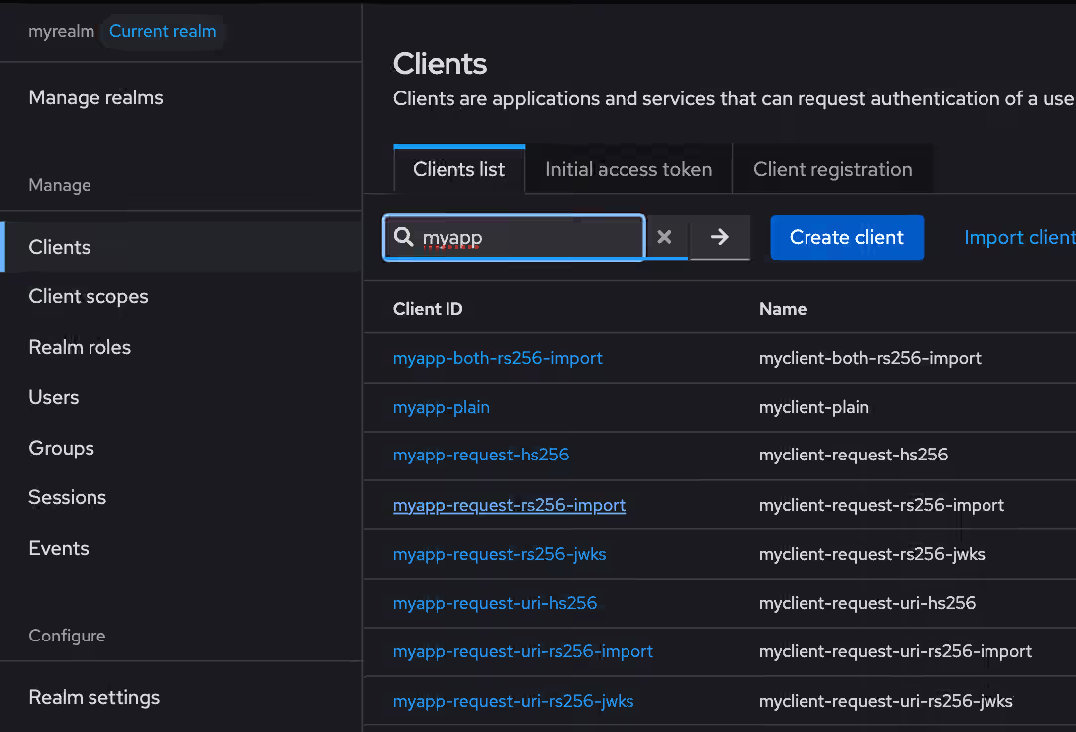The image size is (1076, 732).
Task: Open Manage realms in the sidebar
Action: point(96,98)
